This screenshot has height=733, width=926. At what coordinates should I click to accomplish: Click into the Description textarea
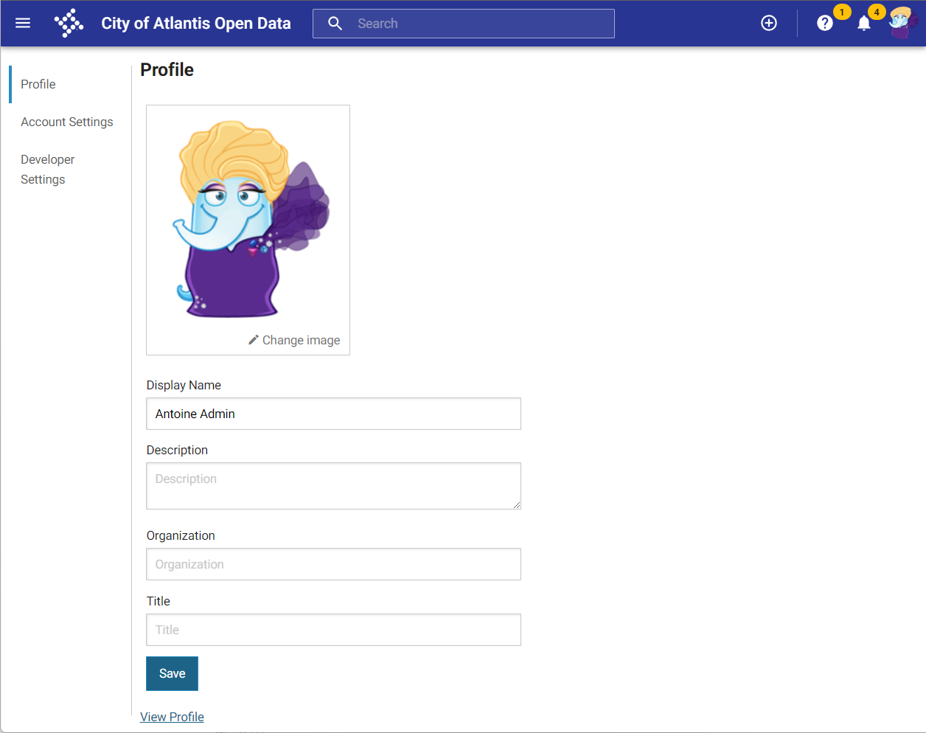tap(334, 486)
